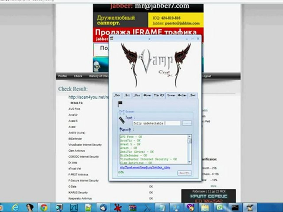Open the file folder taskbar icon

(x=205, y=208)
